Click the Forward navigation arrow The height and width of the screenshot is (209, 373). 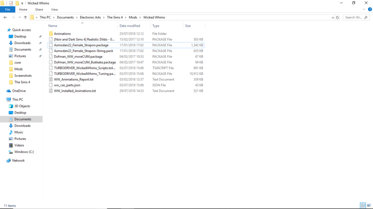tap(13, 17)
